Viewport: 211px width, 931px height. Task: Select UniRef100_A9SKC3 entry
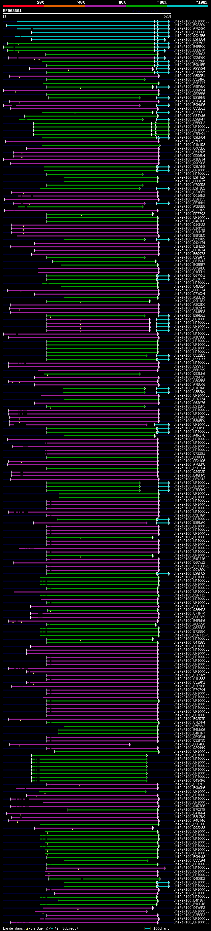click(x=189, y=54)
